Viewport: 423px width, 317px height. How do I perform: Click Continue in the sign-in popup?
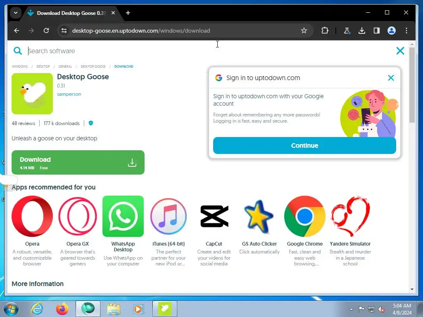[304, 146]
